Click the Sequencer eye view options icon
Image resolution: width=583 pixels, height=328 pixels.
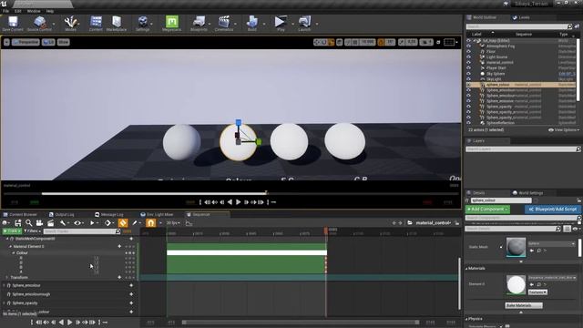[x=77, y=222]
